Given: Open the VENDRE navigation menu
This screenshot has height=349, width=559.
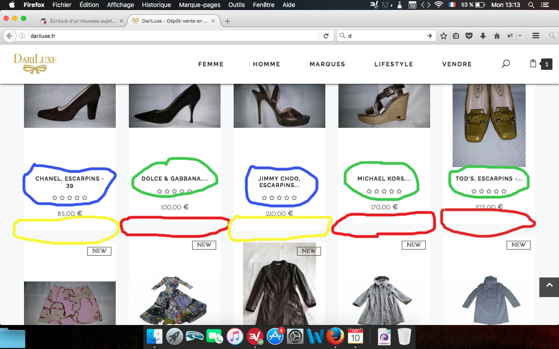Looking at the screenshot, I should [x=457, y=64].
